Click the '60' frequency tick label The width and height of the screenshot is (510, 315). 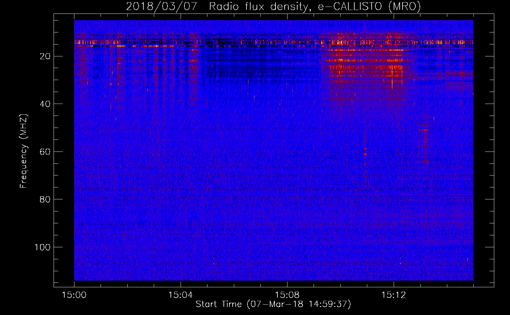(45, 152)
